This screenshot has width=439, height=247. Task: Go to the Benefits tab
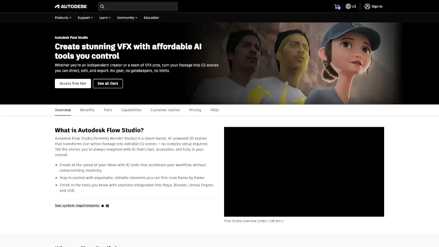[87, 110]
